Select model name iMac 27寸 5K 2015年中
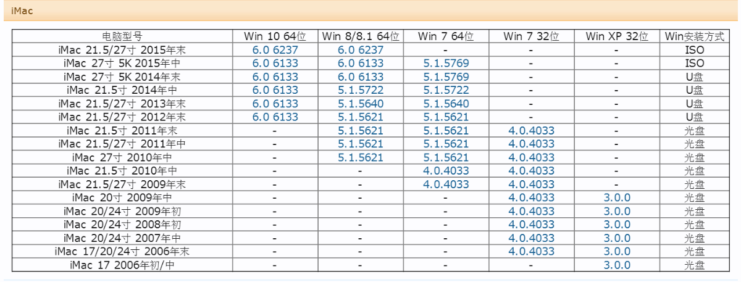The image size is (741, 282). coord(122,64)
